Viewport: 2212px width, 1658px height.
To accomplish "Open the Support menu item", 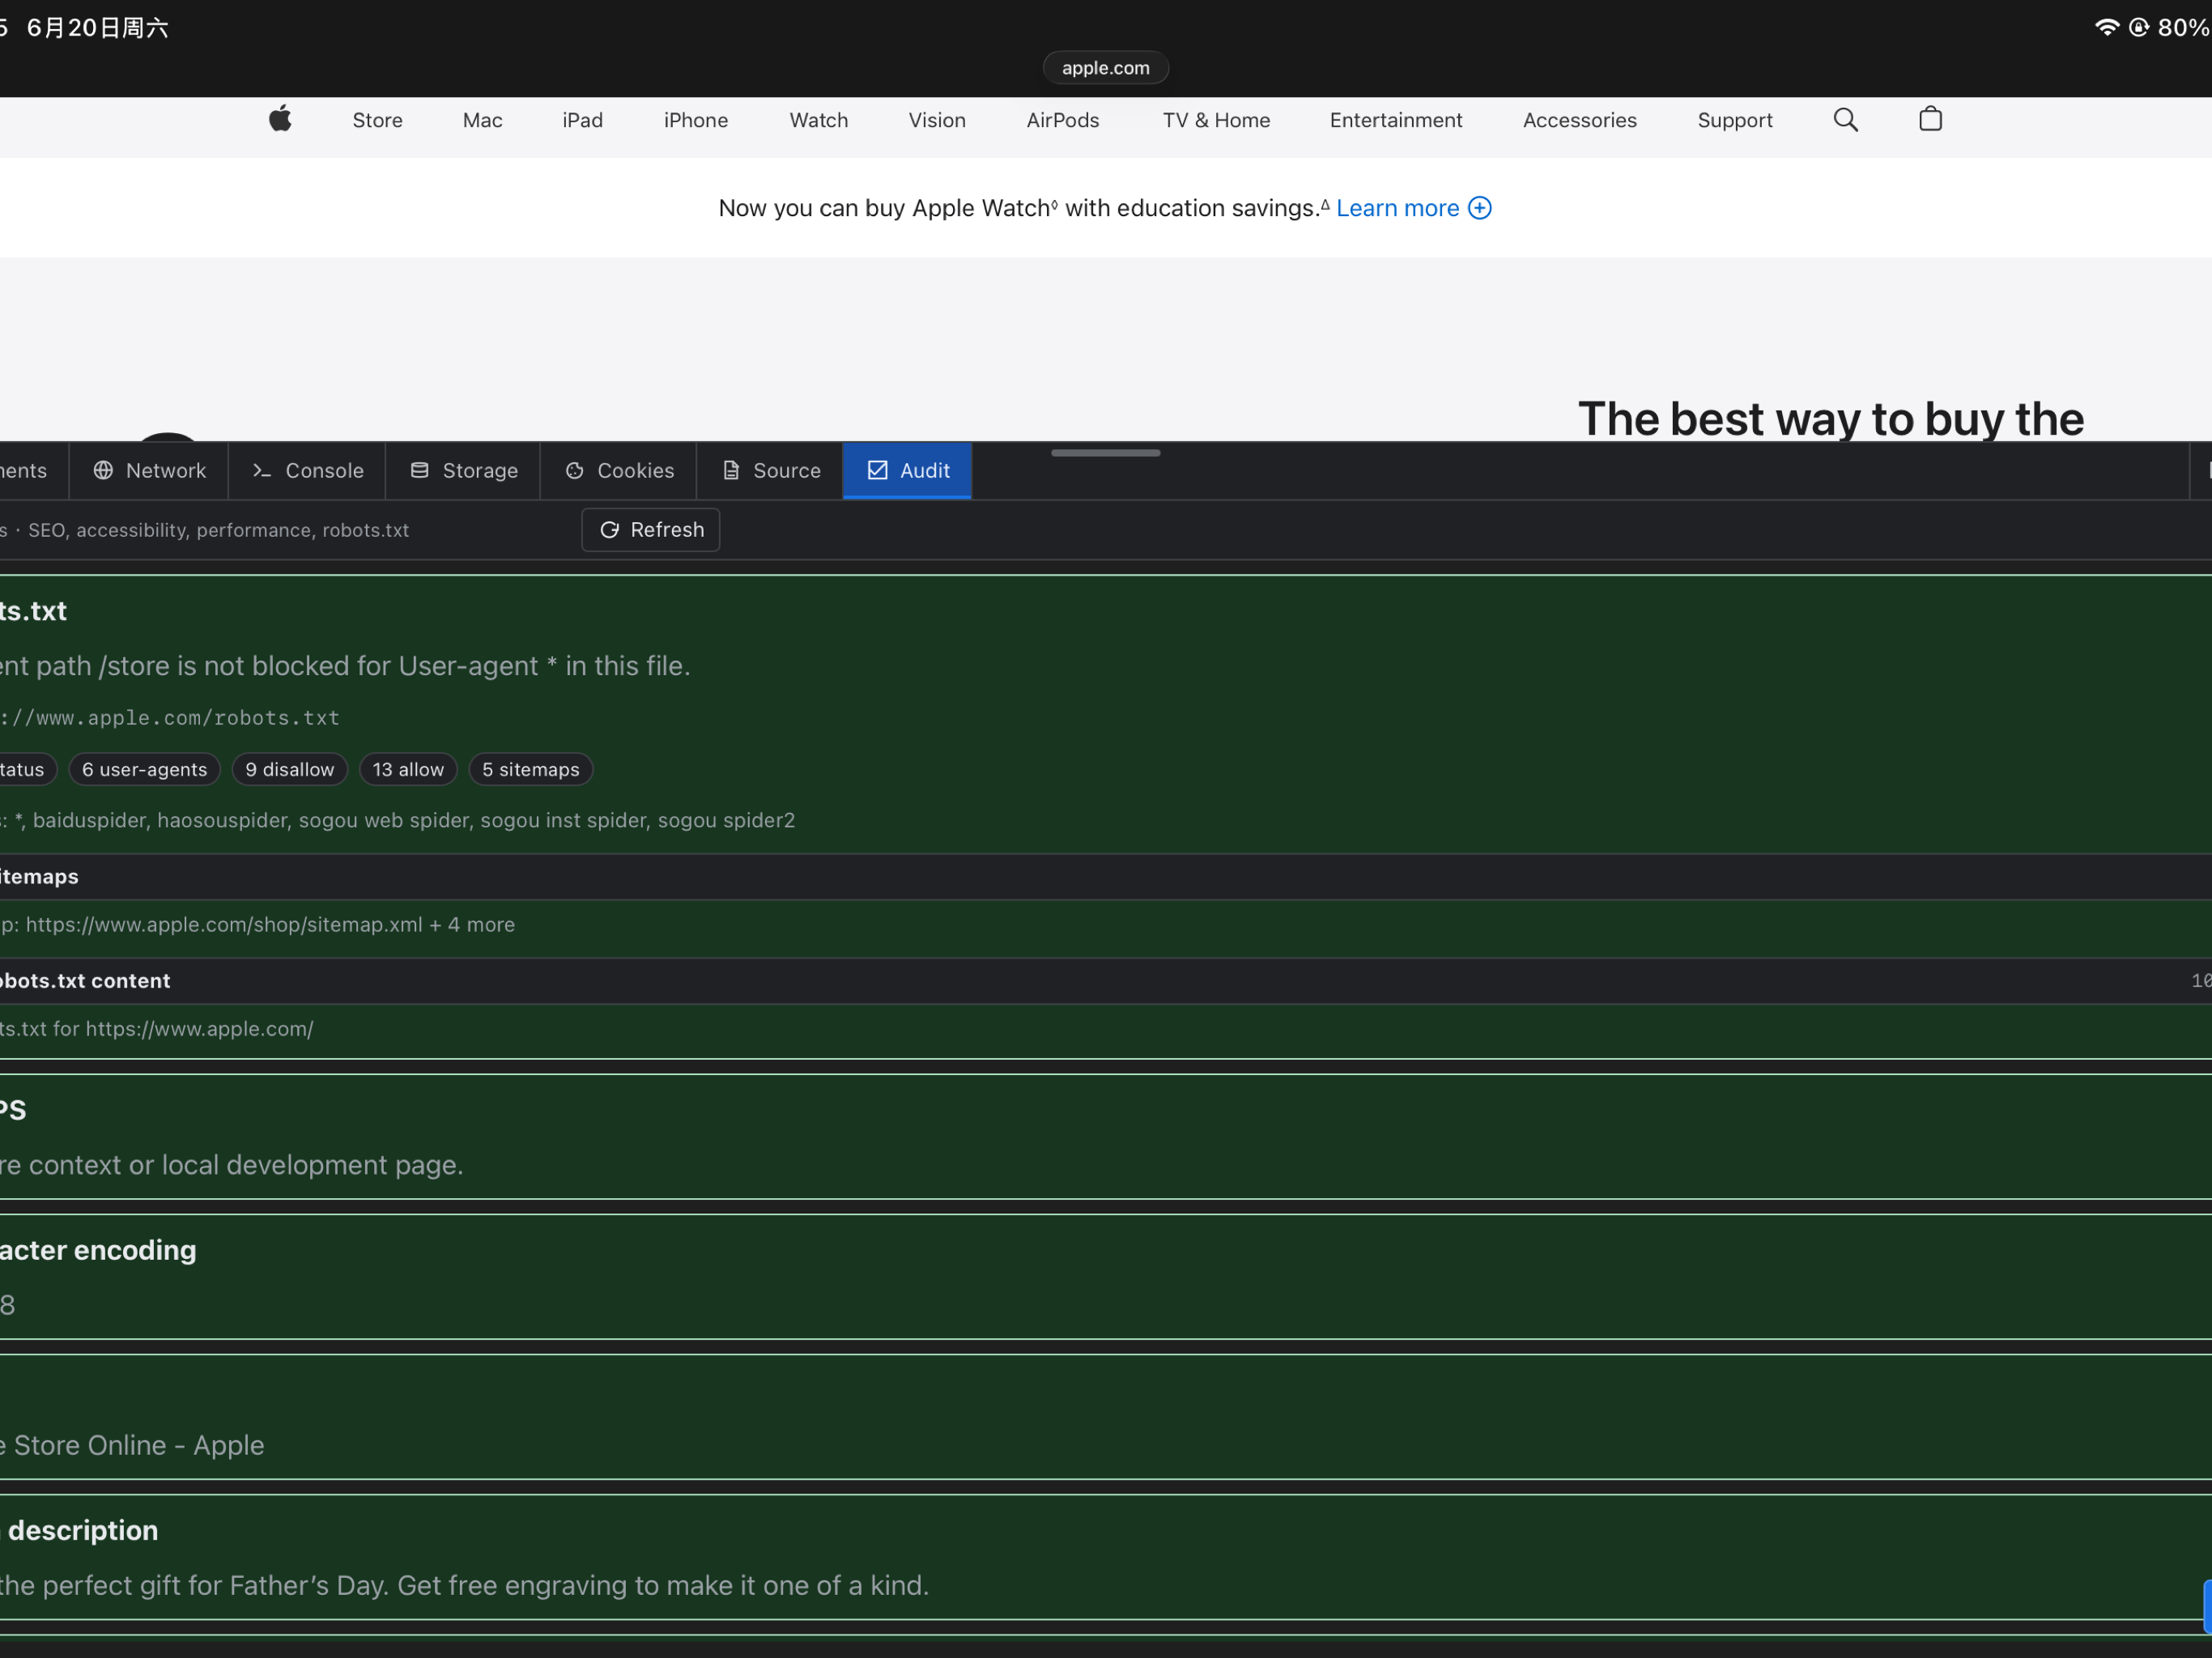I will tap(1734, 120).
